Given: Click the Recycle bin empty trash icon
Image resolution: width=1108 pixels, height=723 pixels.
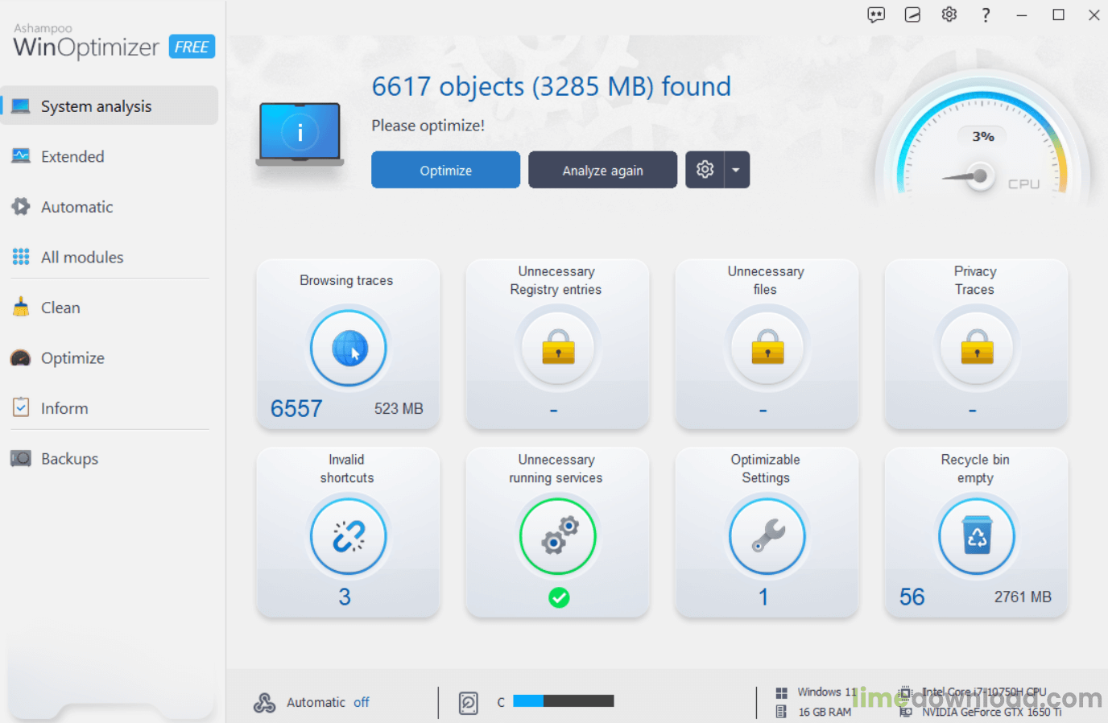Looking at the screenshot, I should (976, 536).
